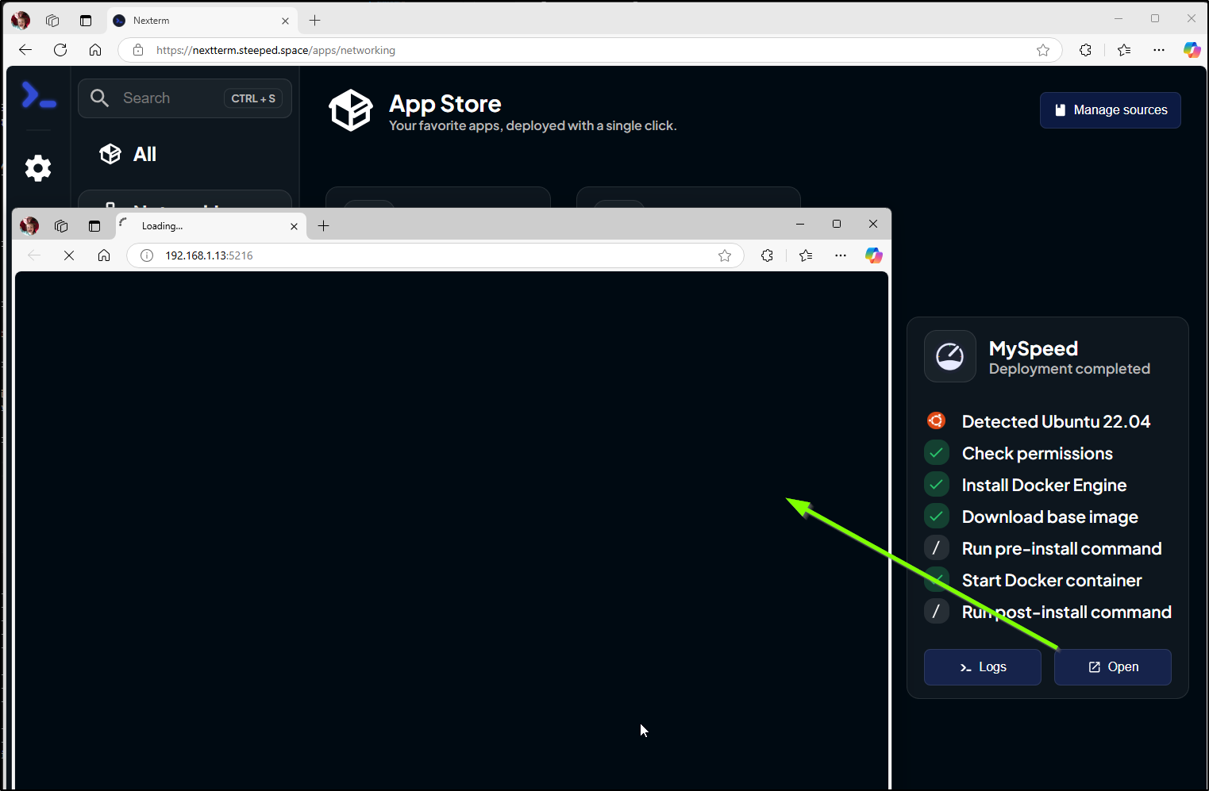
Task: Open Copilot in the Nexterm browser window
Action: pyautogui.click(x=1192, y=50)
